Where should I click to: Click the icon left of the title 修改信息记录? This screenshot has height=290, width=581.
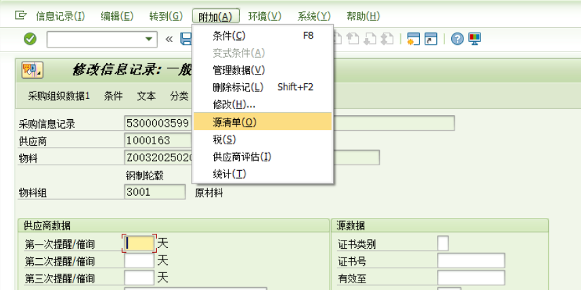[x=32, y=70]
